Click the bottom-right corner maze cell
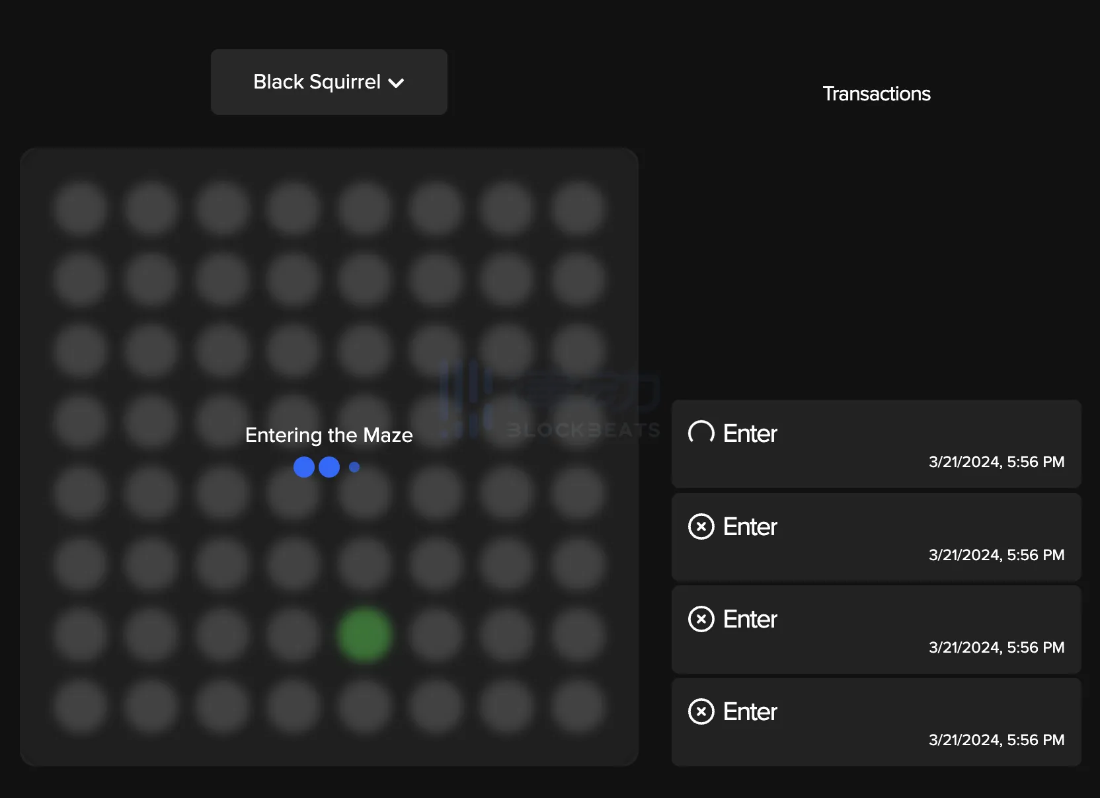This screenshot has width=1100, height=798. (x=578, y=706)
